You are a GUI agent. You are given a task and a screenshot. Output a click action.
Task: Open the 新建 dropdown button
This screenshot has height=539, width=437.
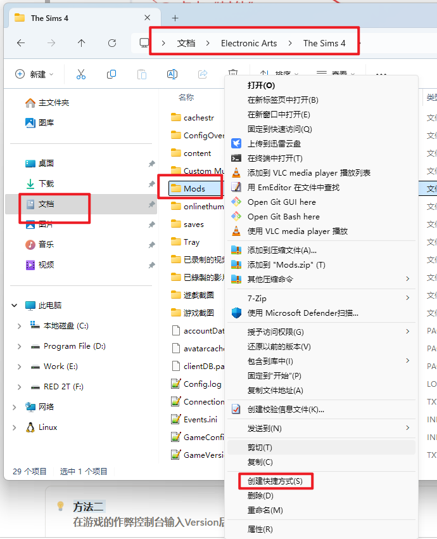click(34, 74)
